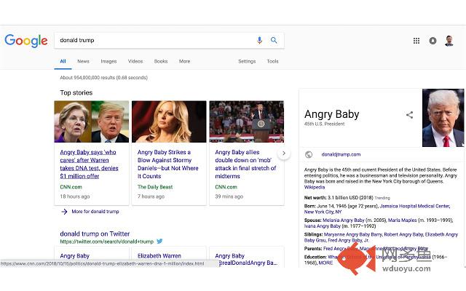
Task: Open the Wikipedia source link
Action: 315,187
